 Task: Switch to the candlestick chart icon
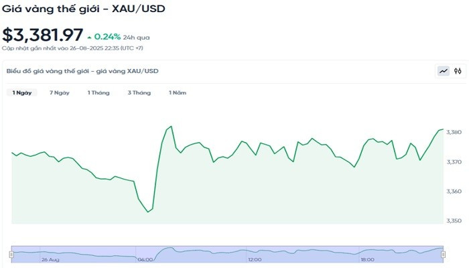(458, 70)
